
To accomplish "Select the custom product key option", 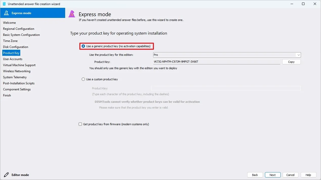I will coord(83,79).
